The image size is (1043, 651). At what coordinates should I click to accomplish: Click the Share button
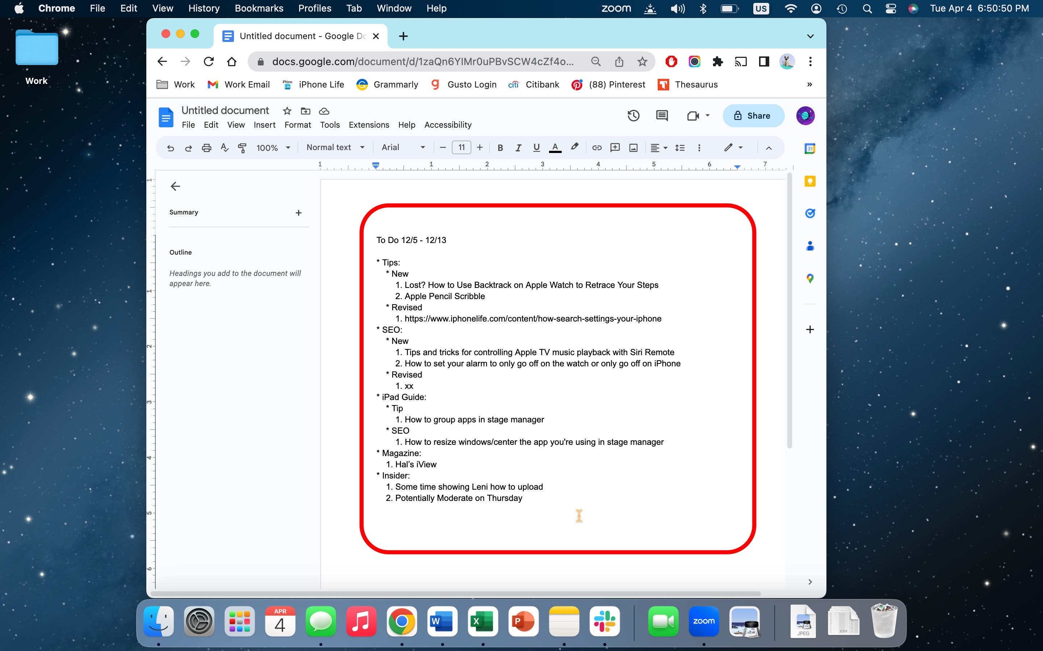[x=753, y=115]
